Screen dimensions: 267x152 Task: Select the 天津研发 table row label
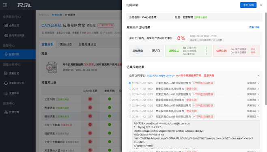(50, 108)
